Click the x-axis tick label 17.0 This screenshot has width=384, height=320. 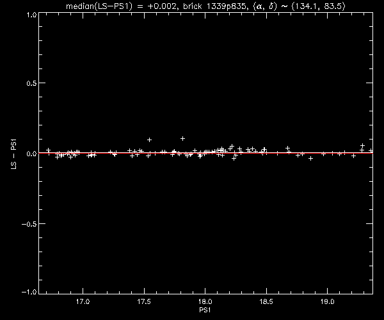pos(83,301)
